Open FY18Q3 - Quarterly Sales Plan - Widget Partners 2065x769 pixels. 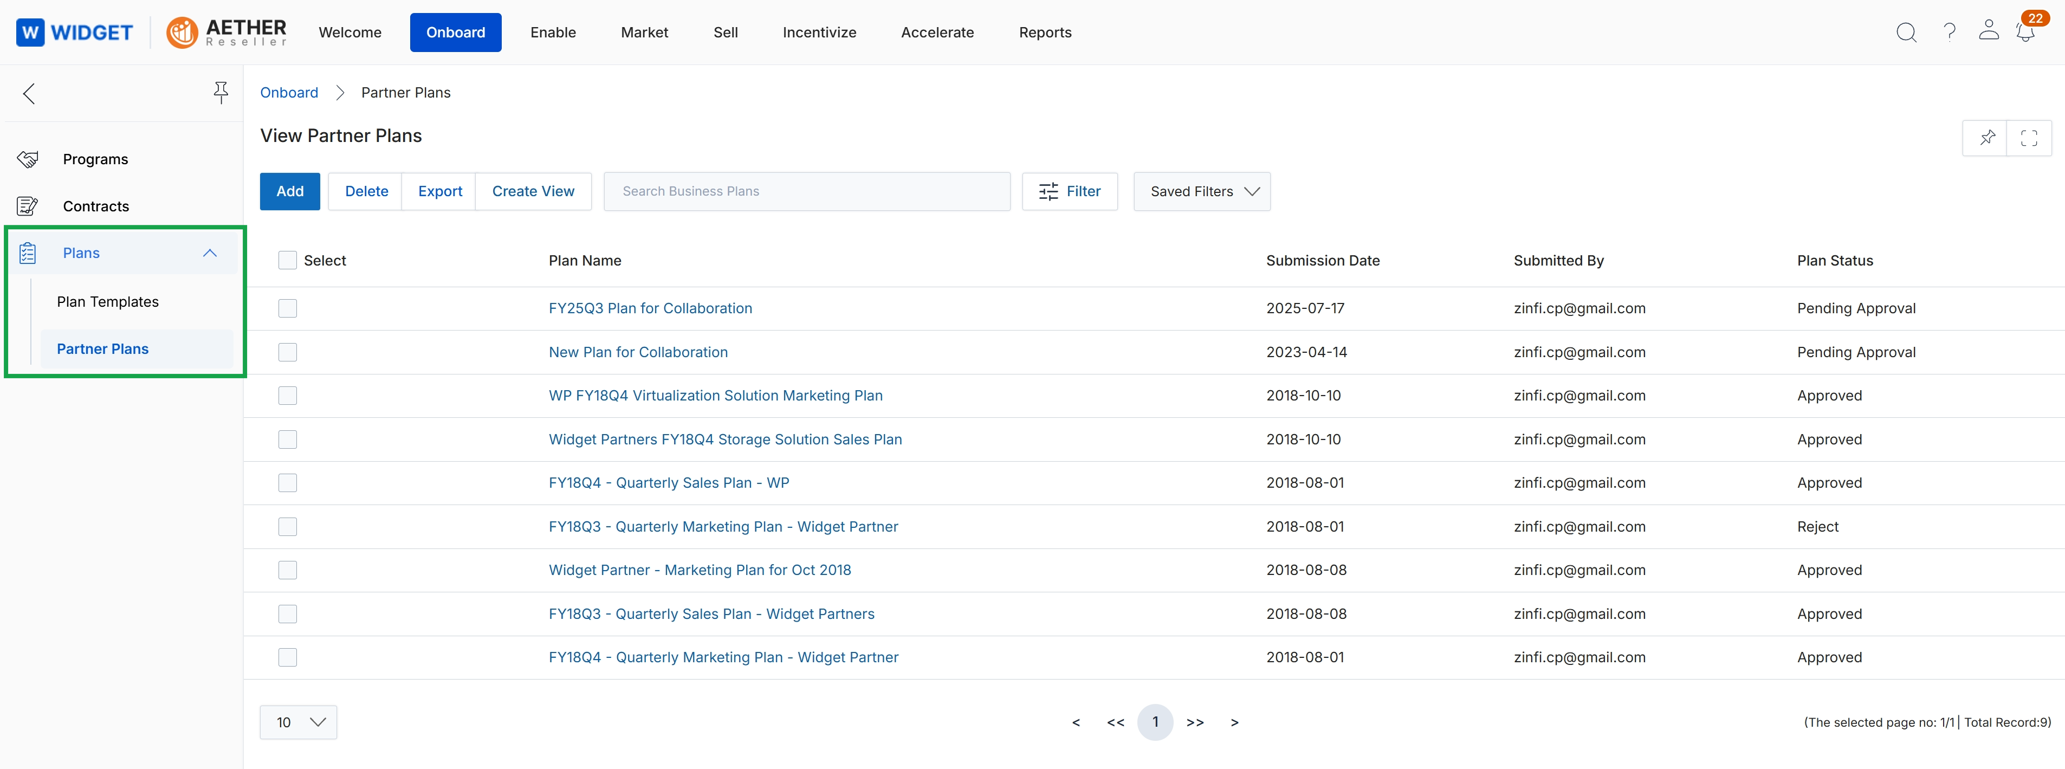click(x=711, y=614)
